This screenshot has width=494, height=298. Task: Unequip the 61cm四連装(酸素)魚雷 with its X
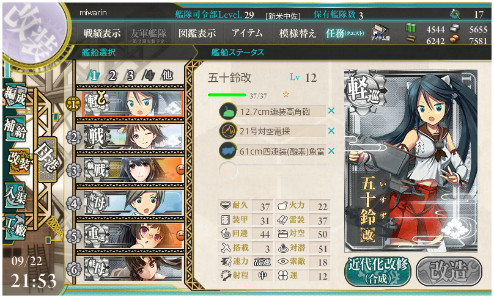(x=331, y=151)
